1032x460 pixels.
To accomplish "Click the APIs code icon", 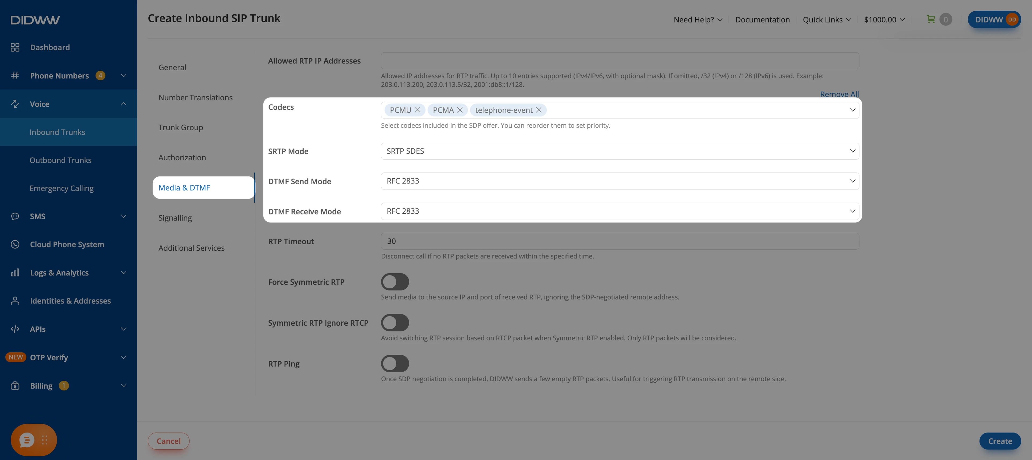I will 15,329.
